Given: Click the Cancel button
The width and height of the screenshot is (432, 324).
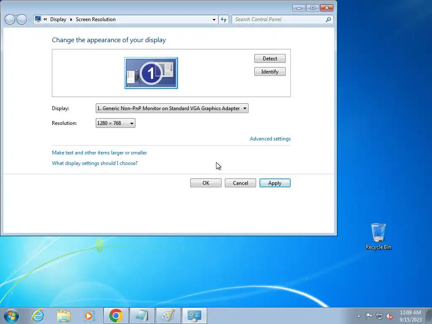Looking at the screenshot, I should pos(240,183).
